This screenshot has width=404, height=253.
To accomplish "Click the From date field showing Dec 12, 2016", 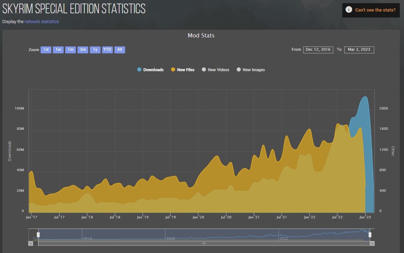I will [318, 50].
